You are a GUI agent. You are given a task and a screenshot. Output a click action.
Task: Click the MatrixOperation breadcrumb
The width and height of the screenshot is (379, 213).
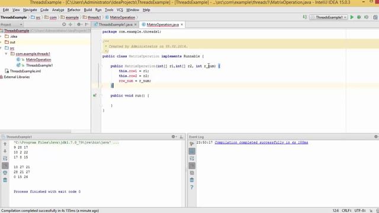click(120, 17)
